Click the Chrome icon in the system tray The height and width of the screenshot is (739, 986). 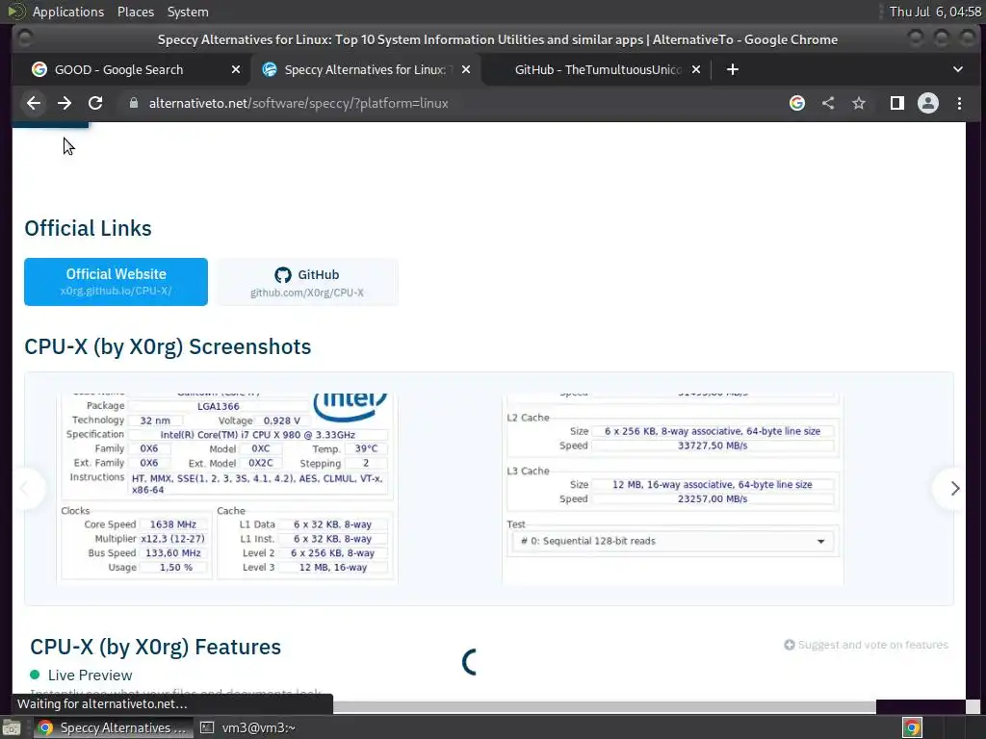pos(912,727)
